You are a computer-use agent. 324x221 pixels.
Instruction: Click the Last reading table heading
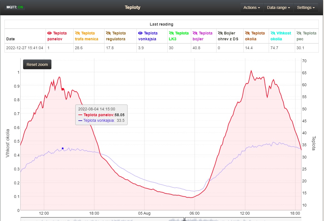tap(161, 24)
